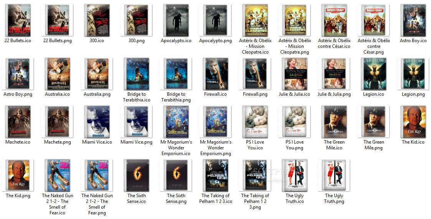
Task: Select the 22 Bullets.ico file icon
Action: (18, 20)
